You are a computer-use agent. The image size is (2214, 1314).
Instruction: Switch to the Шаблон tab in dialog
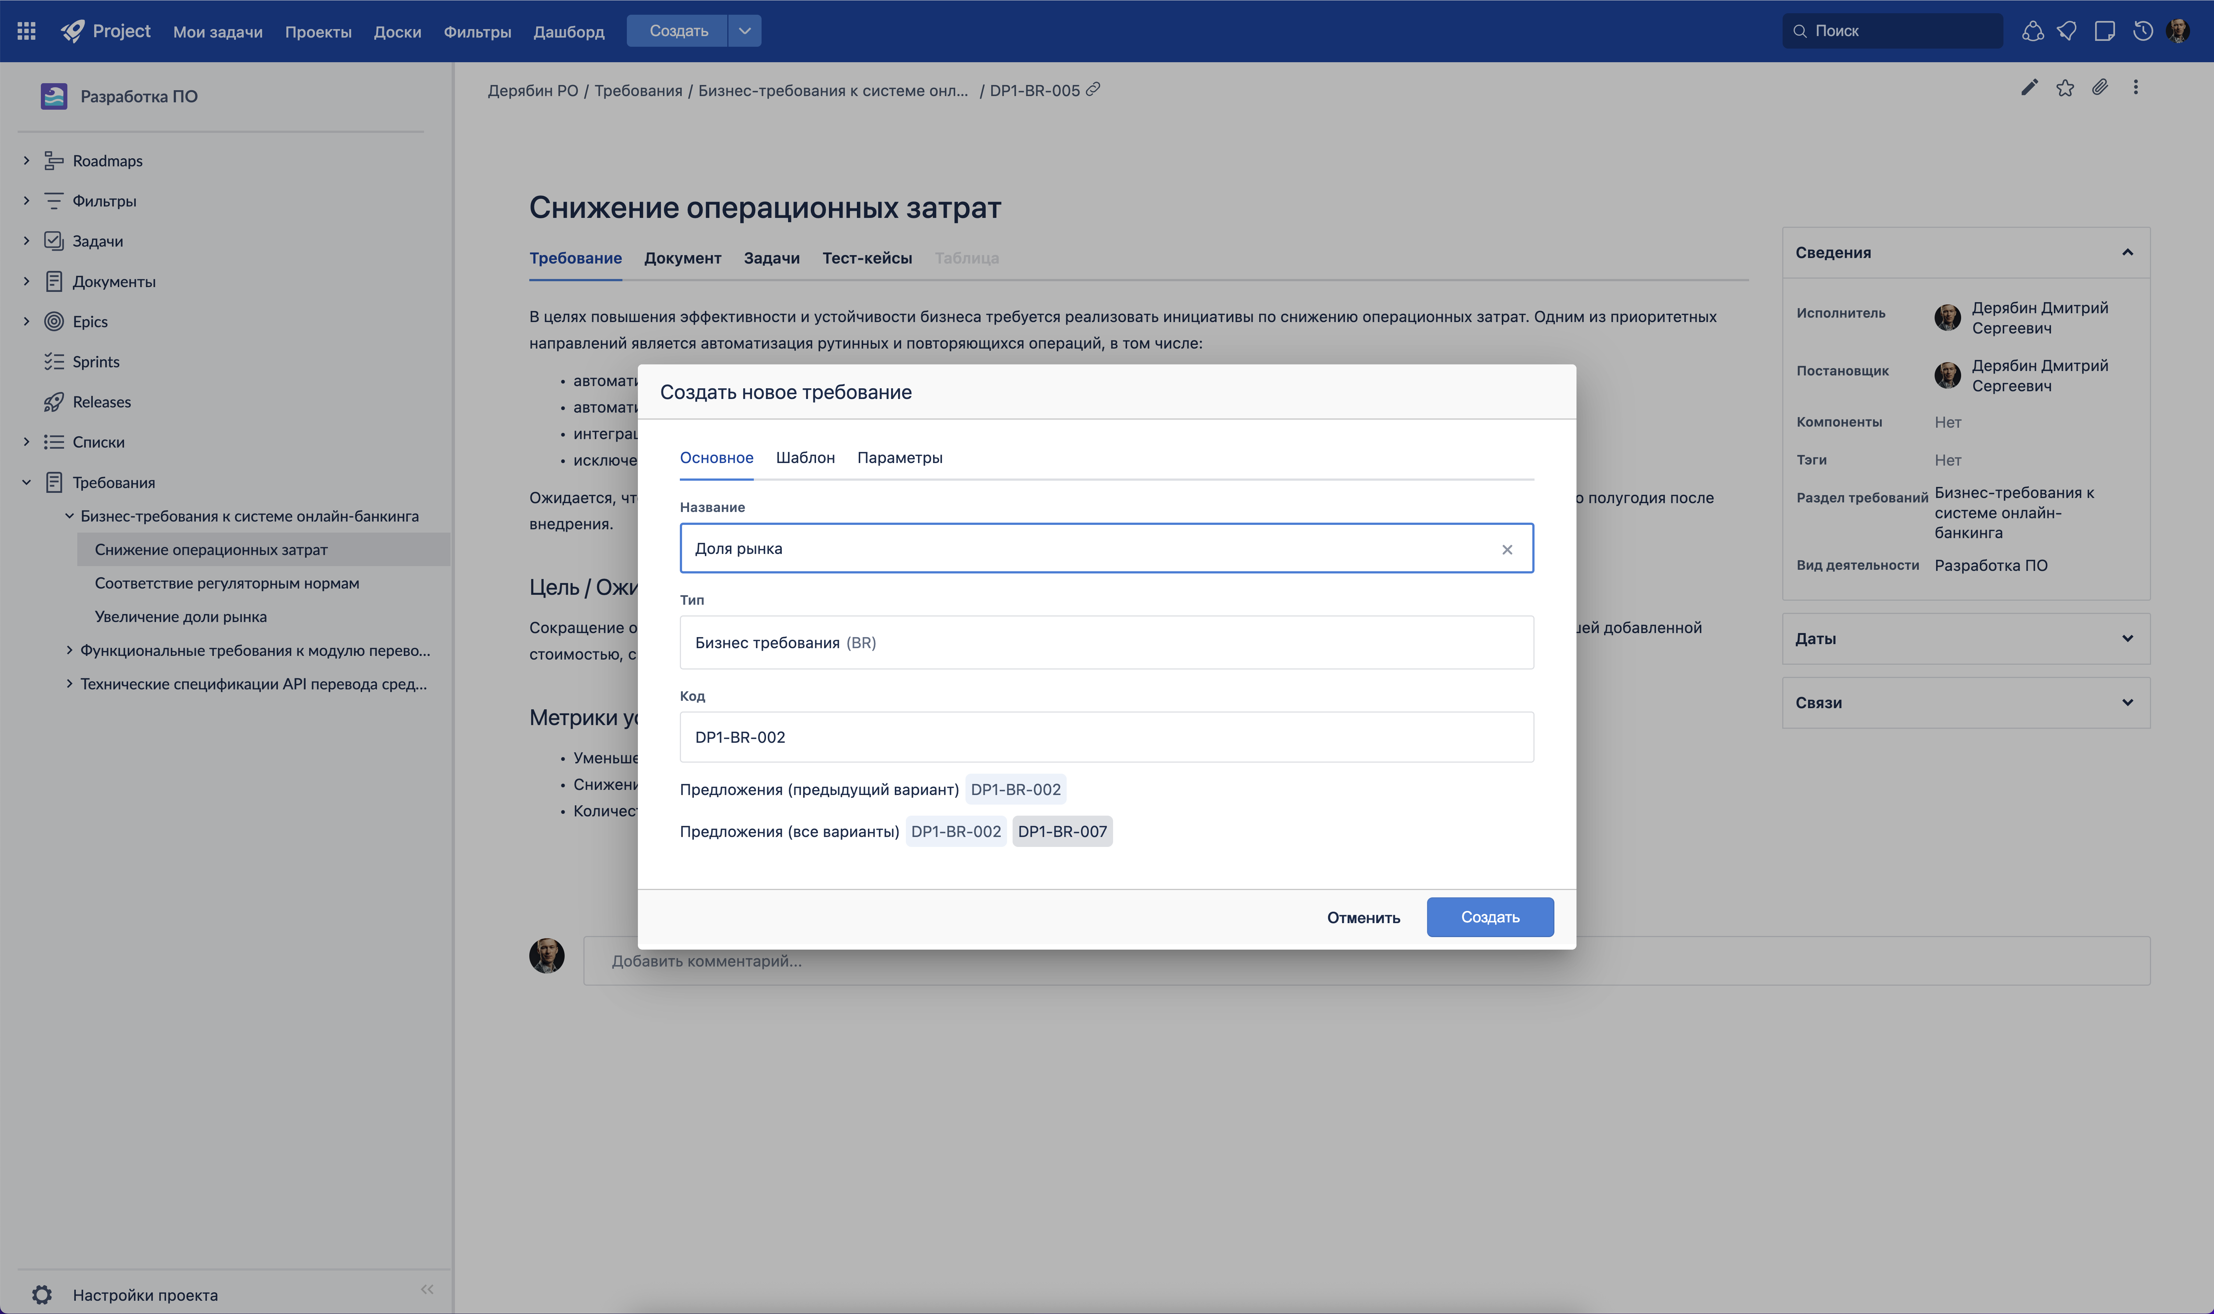[806, 458]
